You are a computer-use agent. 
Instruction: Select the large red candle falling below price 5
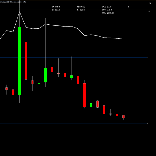coord(85,95)
